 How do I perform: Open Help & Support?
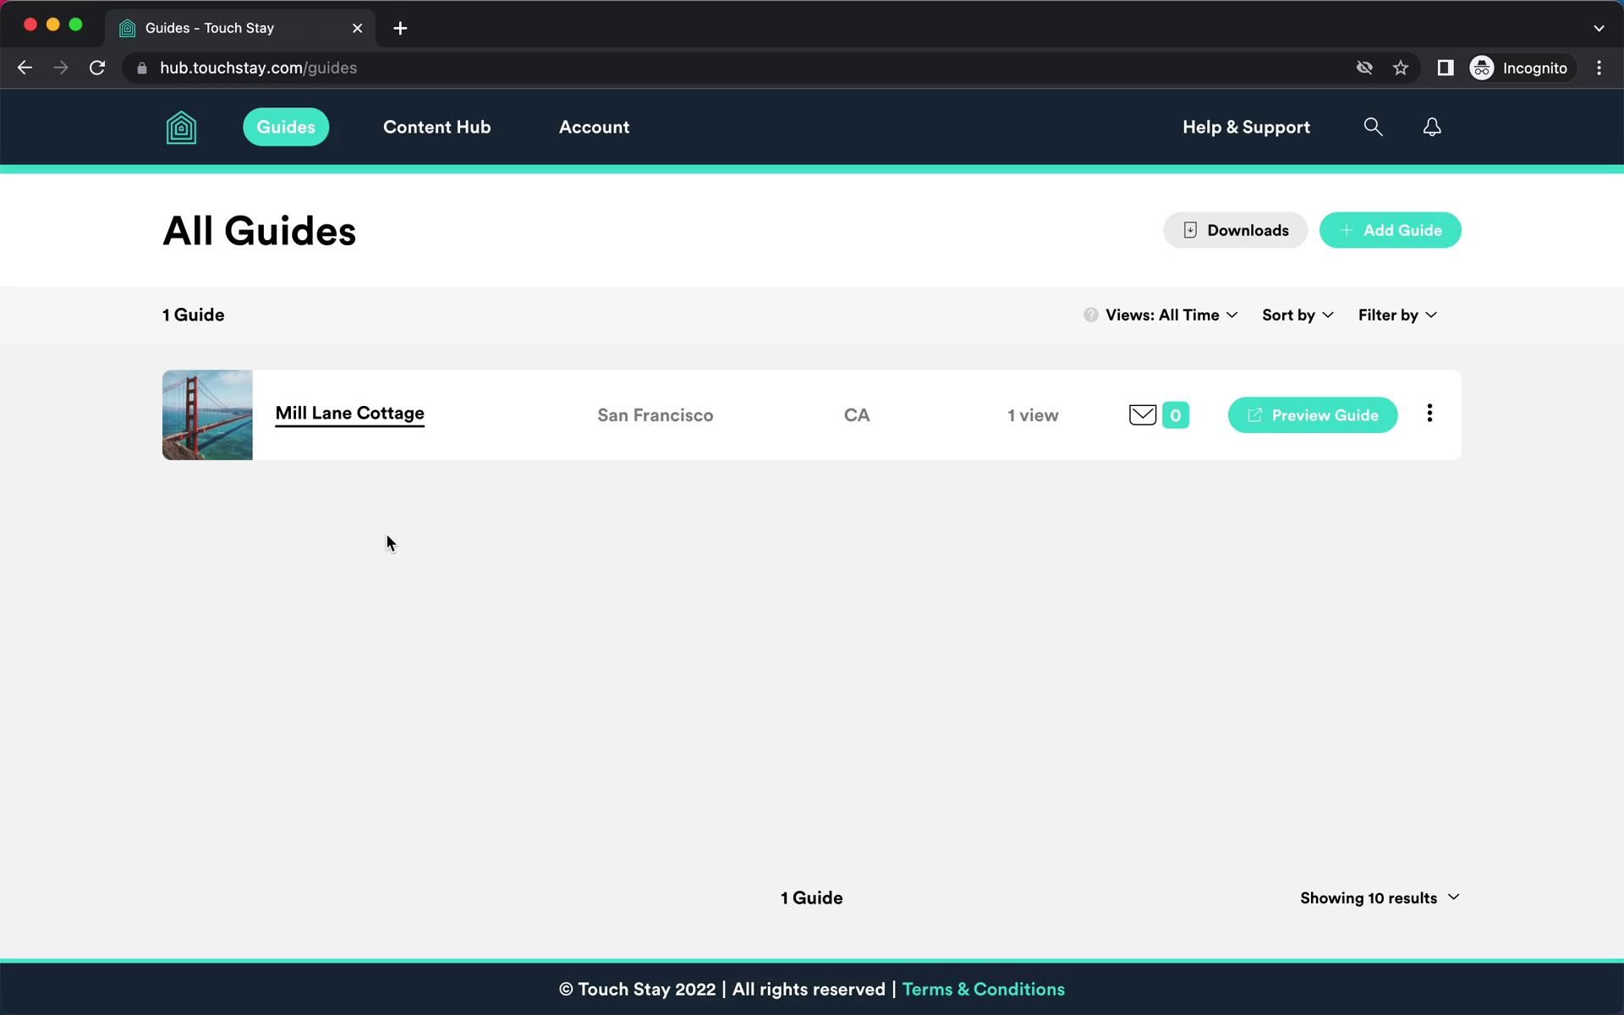1246,127
